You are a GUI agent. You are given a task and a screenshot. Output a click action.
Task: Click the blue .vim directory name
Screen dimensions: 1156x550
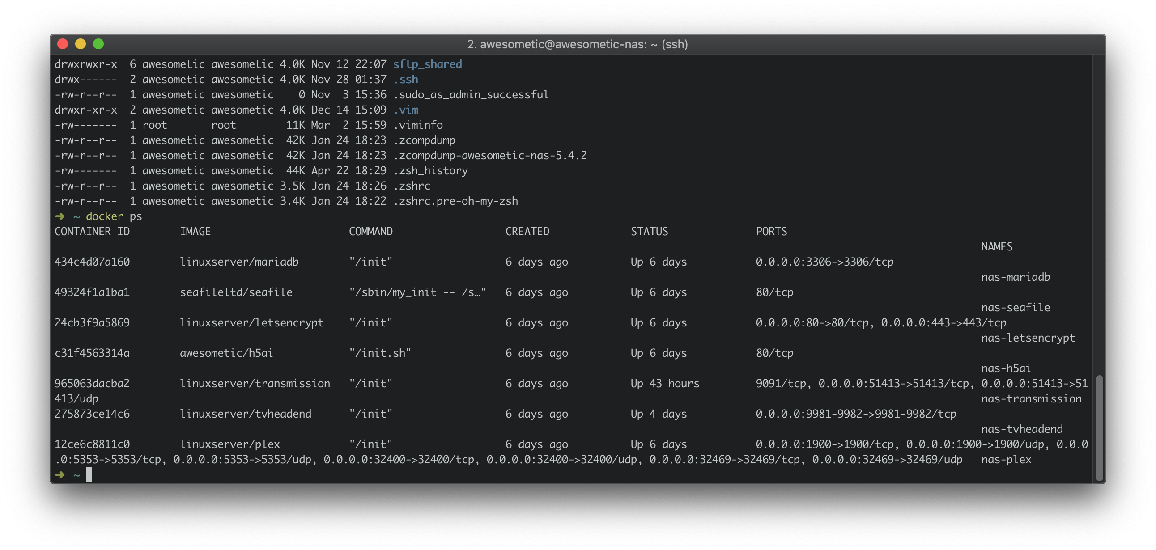pyautogui.click(x=406, y=110)
